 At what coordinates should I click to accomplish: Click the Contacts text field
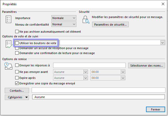pos(98,90)
